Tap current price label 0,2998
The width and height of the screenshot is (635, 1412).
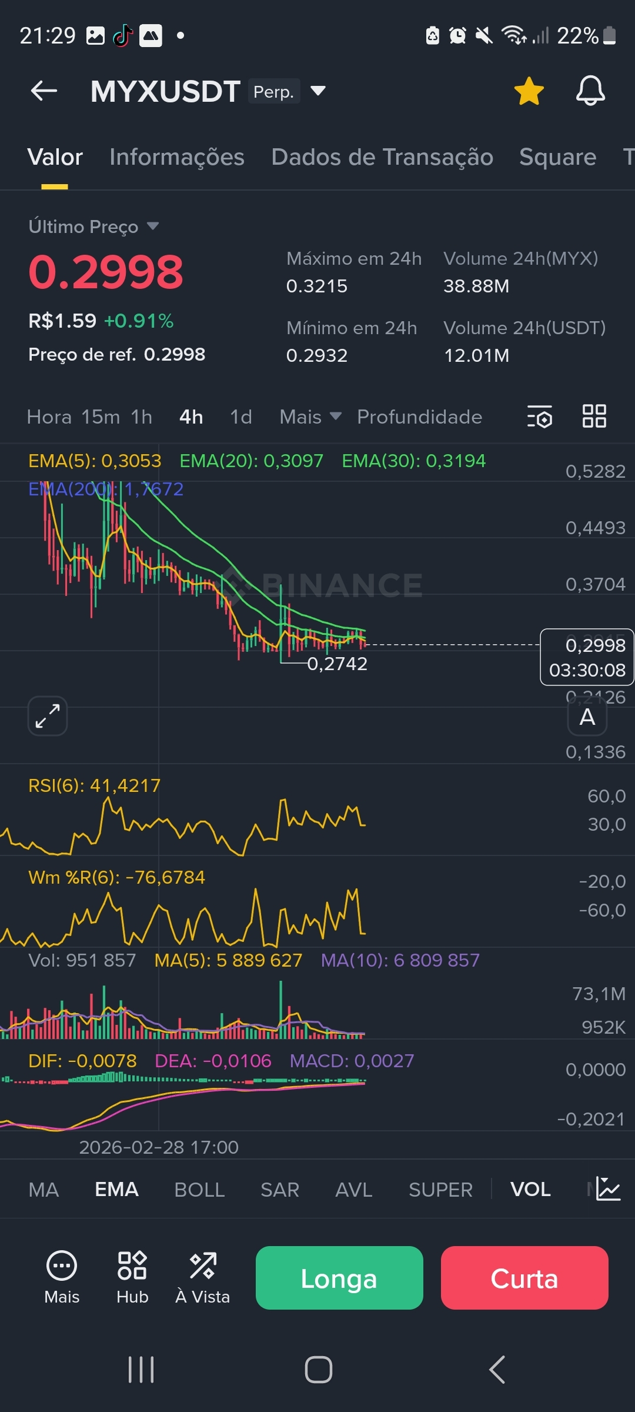587,657
